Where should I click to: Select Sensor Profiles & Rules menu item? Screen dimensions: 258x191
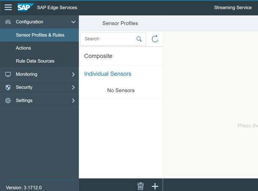coord(39,35)
